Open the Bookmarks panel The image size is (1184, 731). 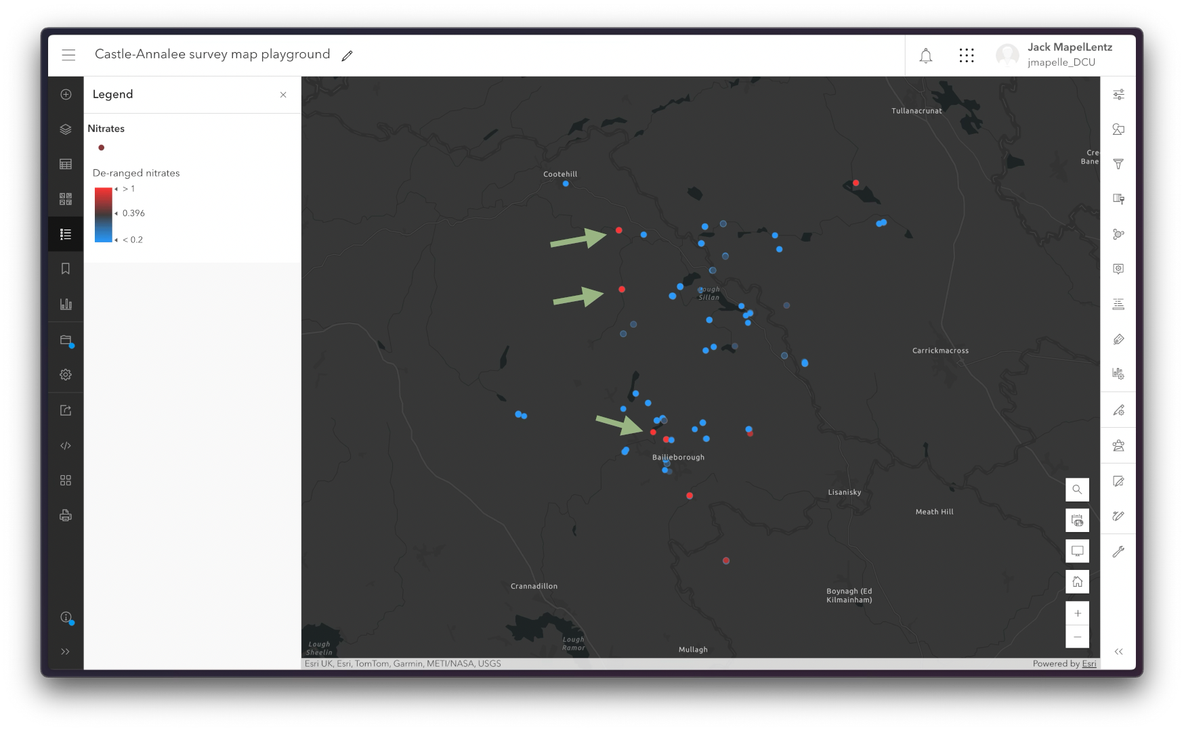pyautogui.click(x=66, y=269)
